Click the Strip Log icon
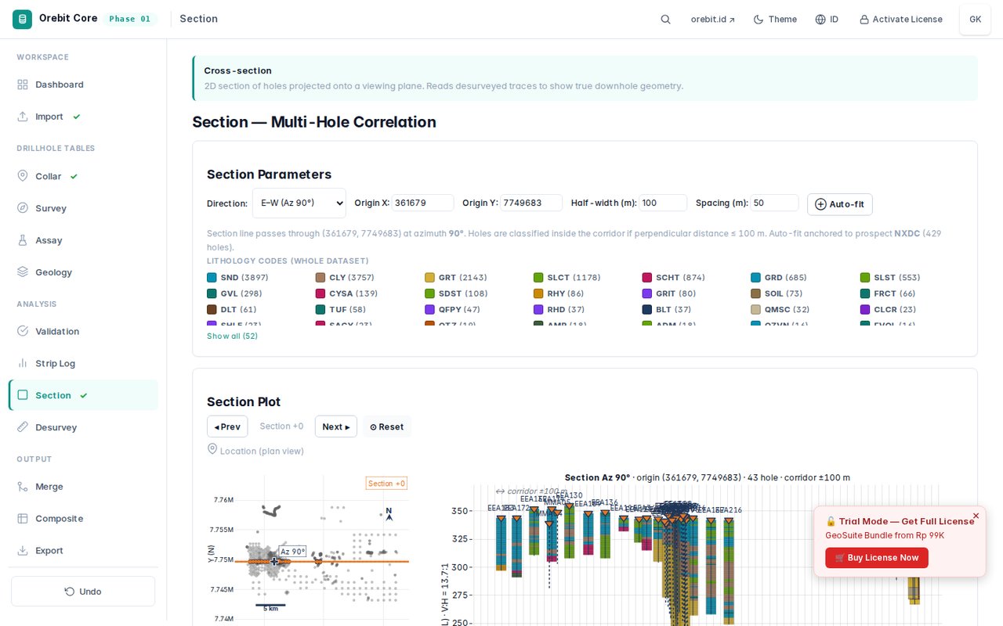This screenshot has width=1003, height=626. 23,364
